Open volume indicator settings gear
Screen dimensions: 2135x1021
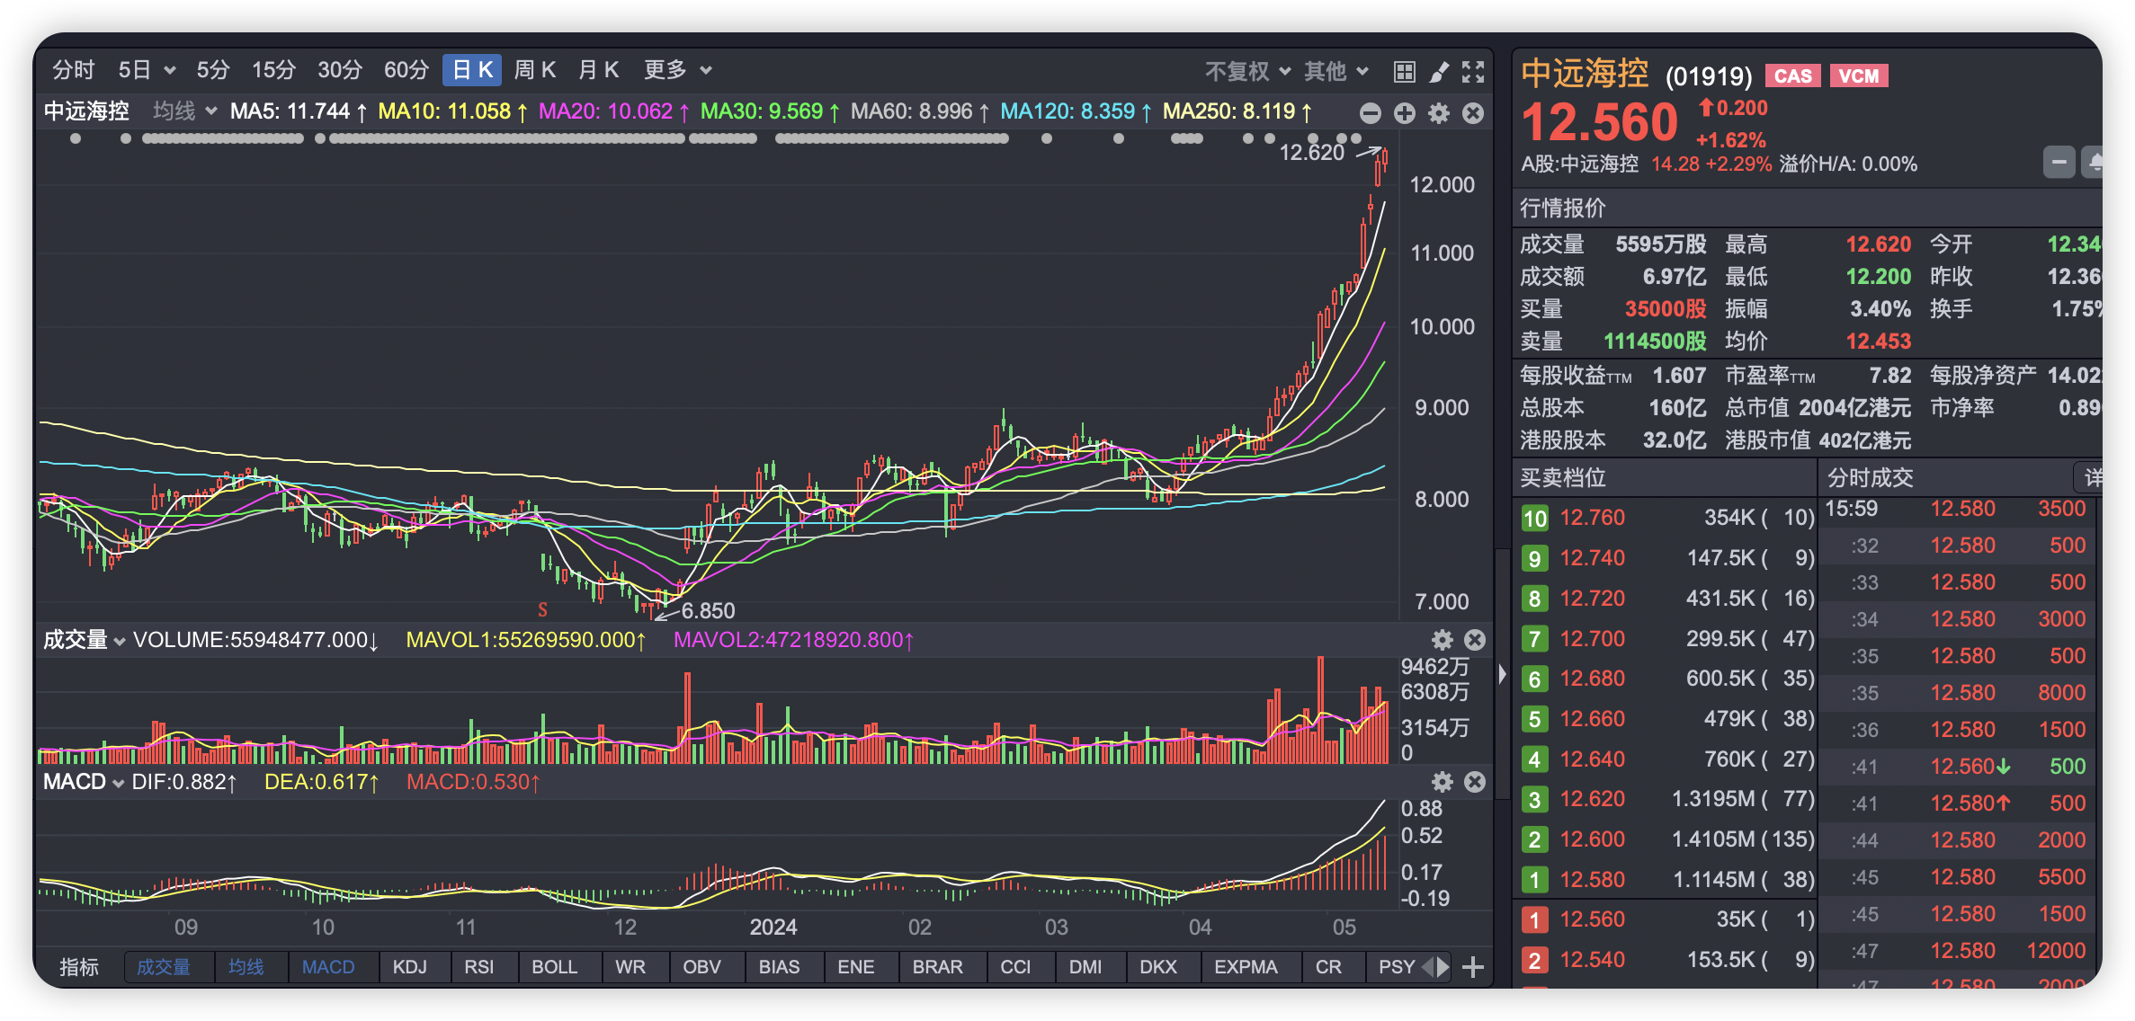[x=1443, y=640]
